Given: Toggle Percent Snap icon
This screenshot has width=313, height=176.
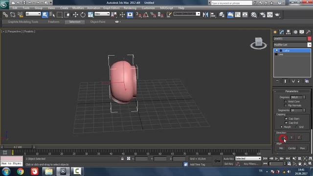Looking at the screenshot, I should click(153, 15).
